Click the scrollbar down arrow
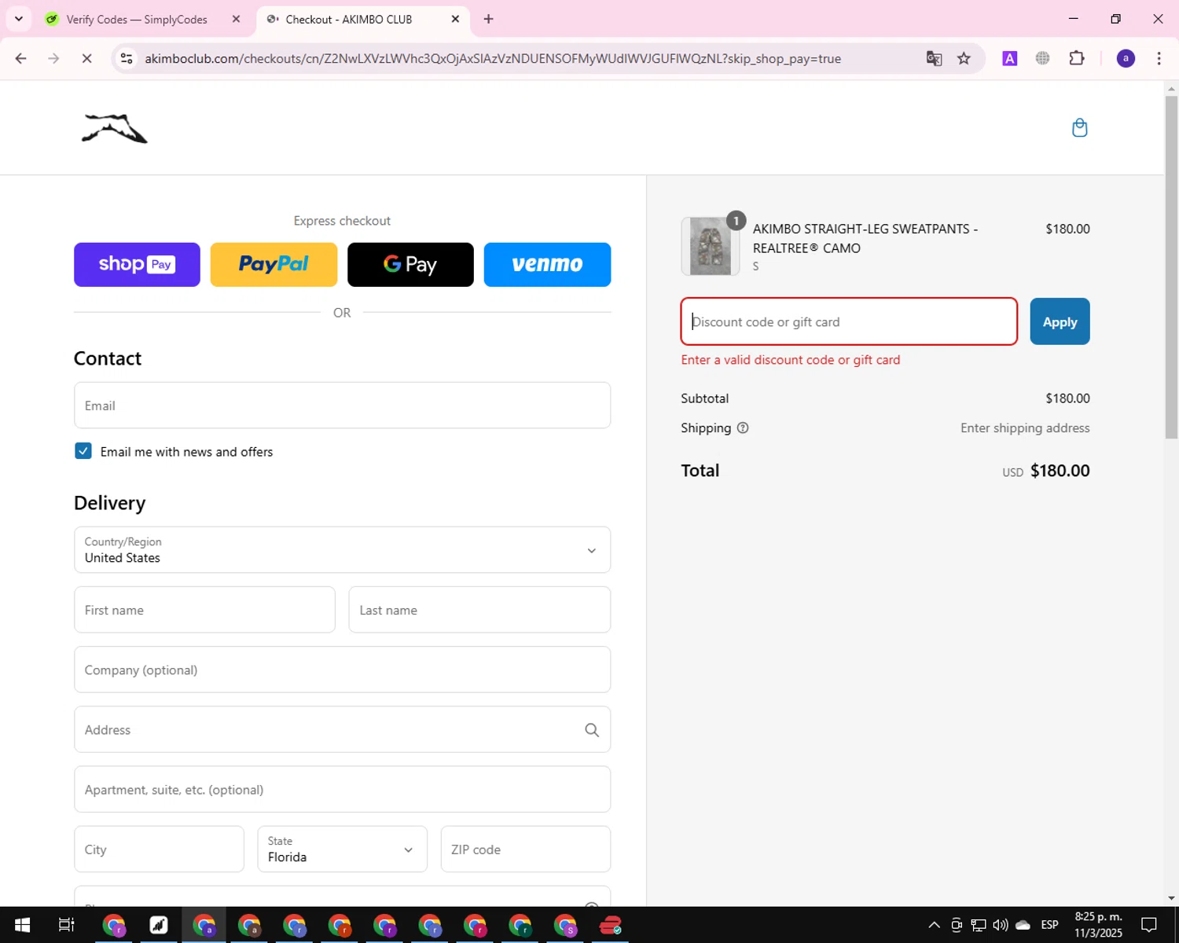This screenshot has width=1179, height=943. coord(1171,898)
